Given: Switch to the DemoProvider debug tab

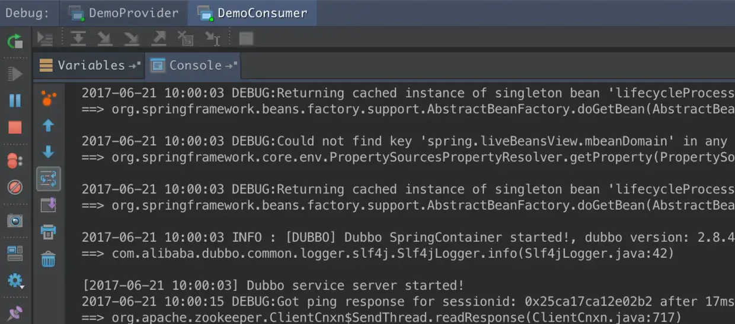Looking at the screenshot, I should click(123, 12).
